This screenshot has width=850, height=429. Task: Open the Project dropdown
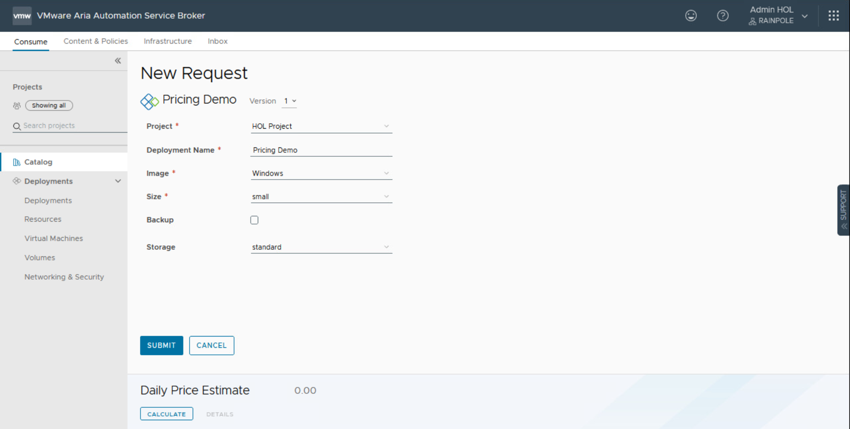click(x=321, y=127)
